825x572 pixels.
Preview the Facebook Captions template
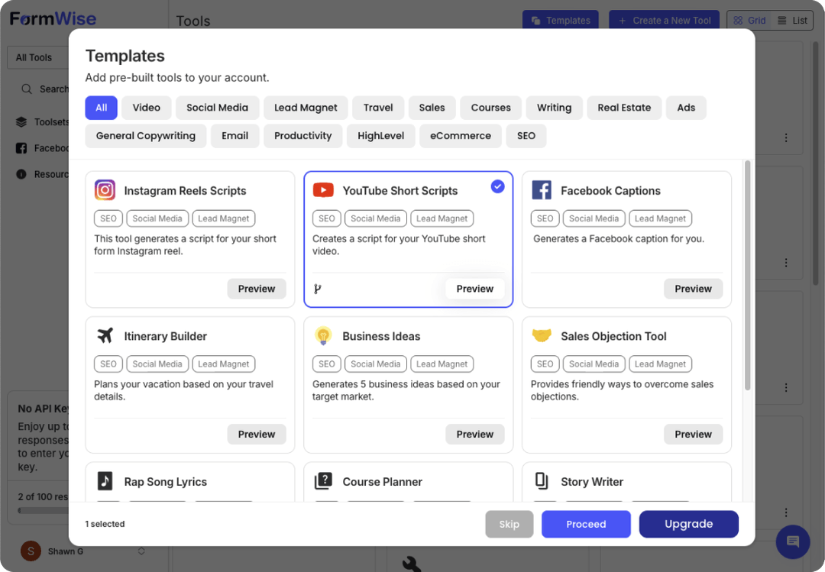pyautogui.click(x=693, y=288)
